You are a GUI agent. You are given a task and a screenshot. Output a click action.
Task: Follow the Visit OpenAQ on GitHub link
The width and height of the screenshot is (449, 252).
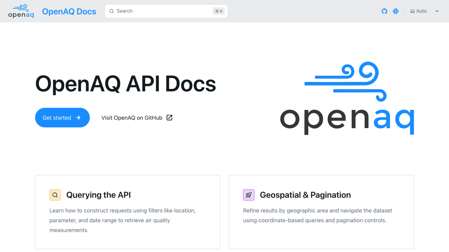point(137,118)
